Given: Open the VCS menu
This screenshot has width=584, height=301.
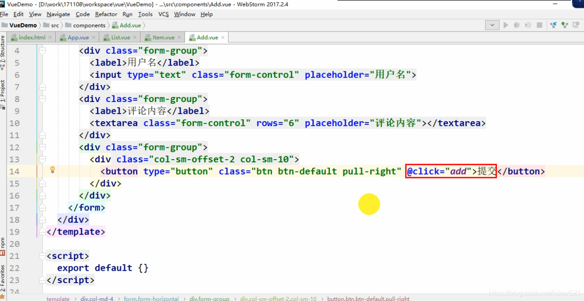Looking at the screenshot, I should [164, 14].
